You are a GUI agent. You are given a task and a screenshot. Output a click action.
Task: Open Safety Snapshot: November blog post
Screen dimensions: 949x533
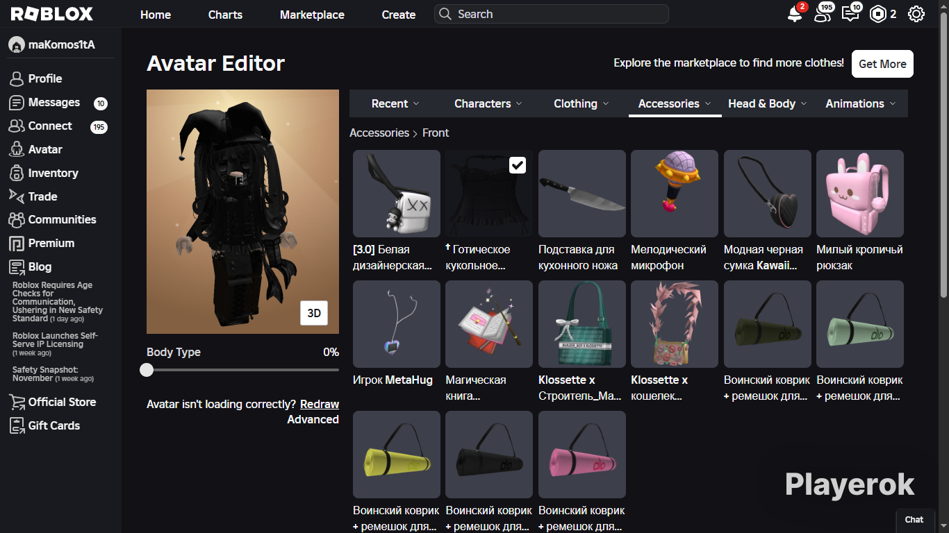53,374
